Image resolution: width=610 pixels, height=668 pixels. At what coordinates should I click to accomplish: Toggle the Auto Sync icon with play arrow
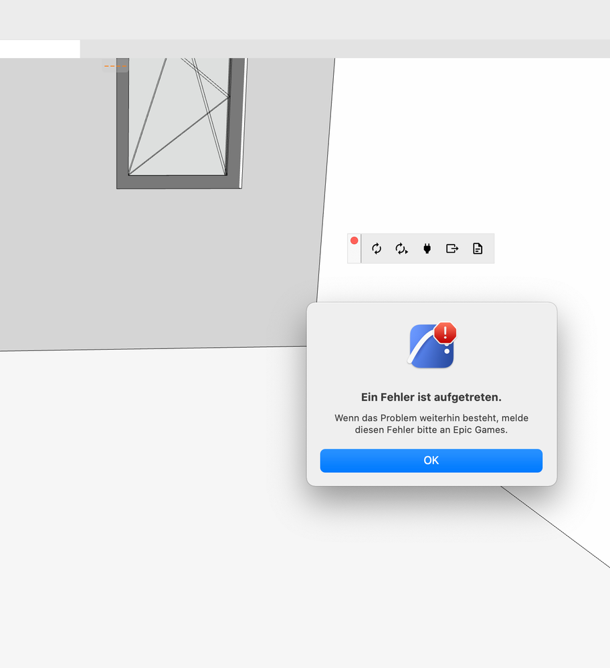coord(401,248)
